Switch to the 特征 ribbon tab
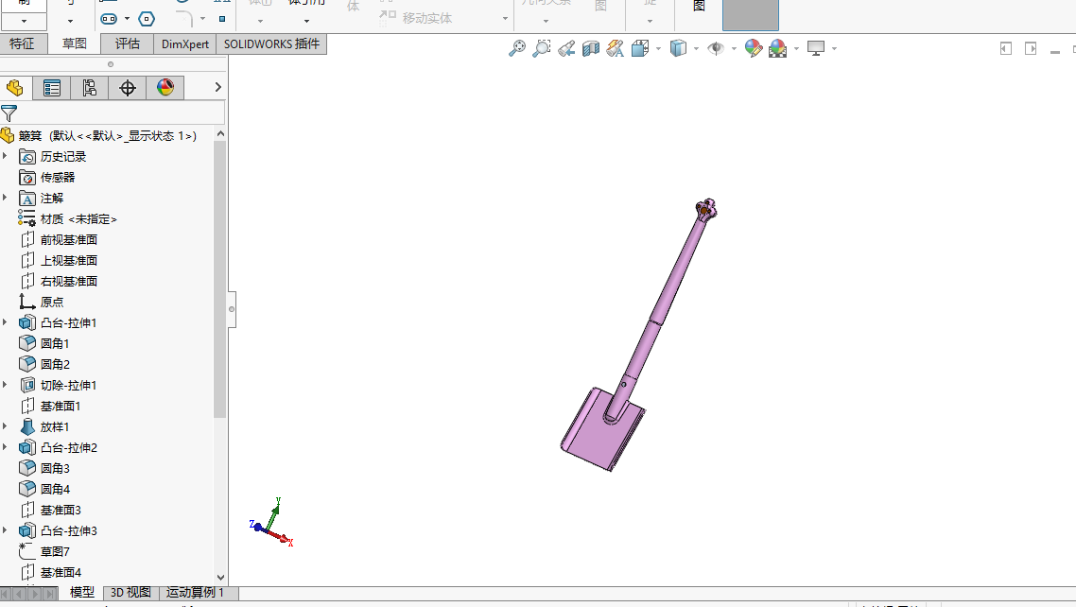 click(23, 43)
